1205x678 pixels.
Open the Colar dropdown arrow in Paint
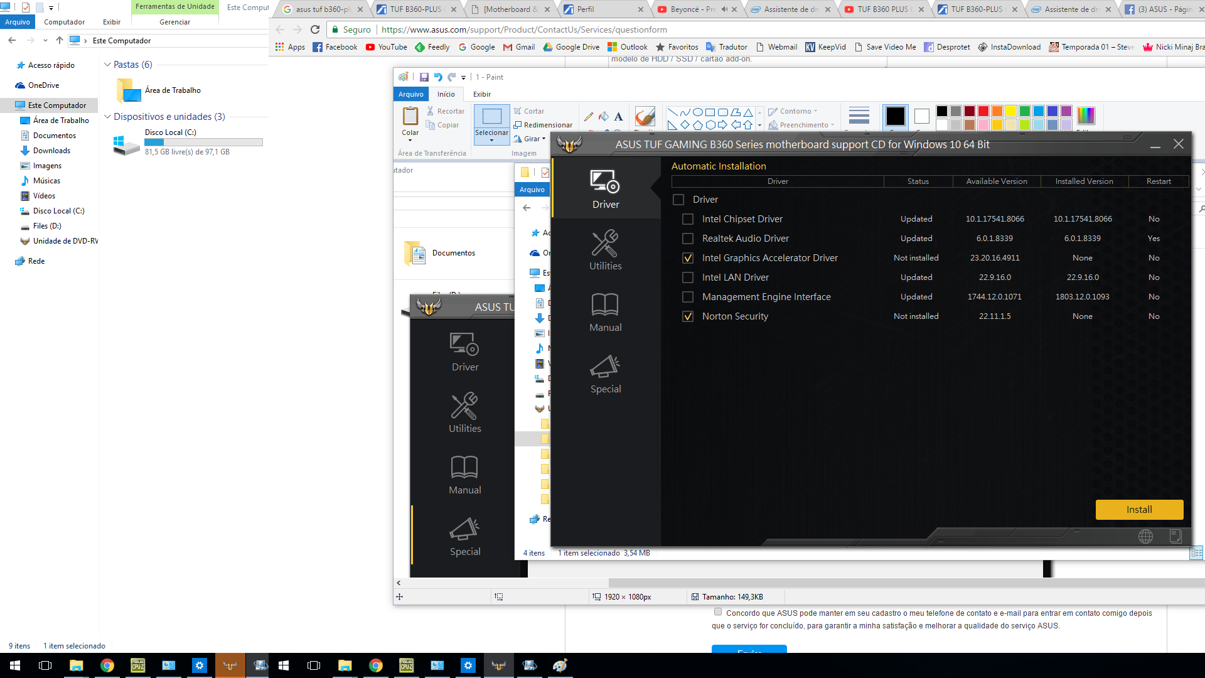pyautogui.click(x=410, y=141)
